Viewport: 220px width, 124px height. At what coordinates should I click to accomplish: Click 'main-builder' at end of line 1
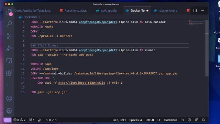(x=155, y=22)
